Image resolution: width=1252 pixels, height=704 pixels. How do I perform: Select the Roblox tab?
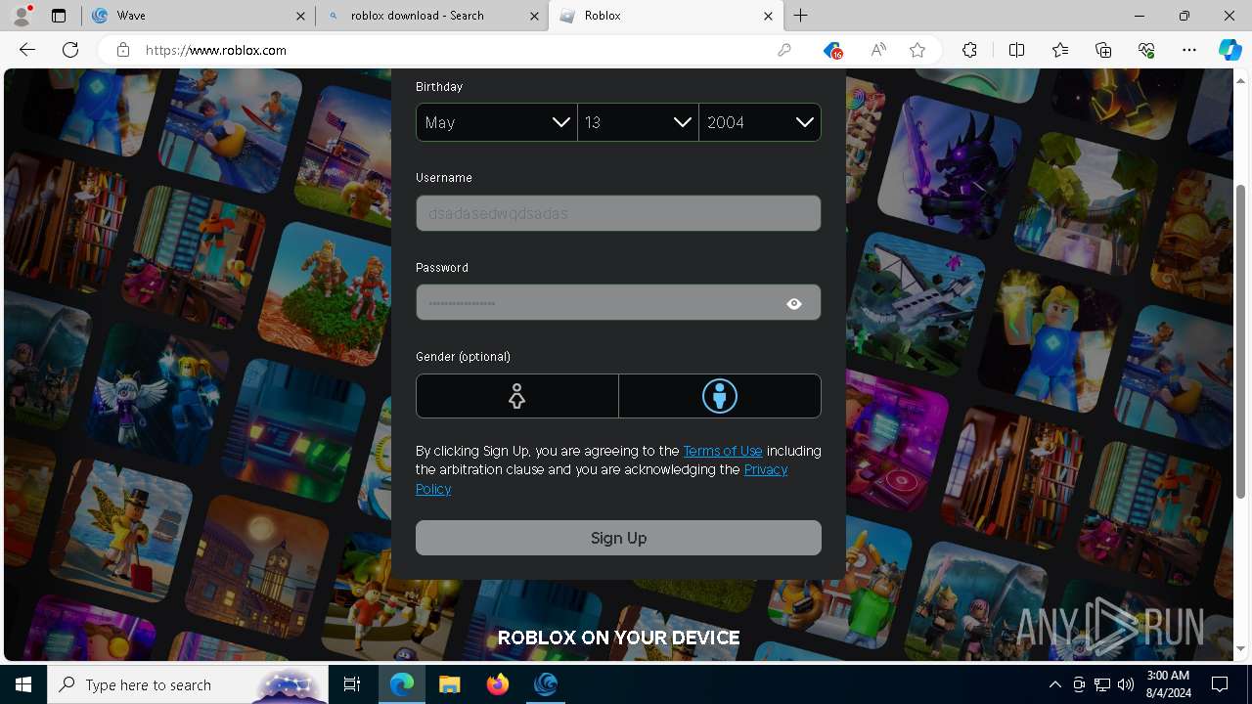pyautogui.click(x=666, y=16)
